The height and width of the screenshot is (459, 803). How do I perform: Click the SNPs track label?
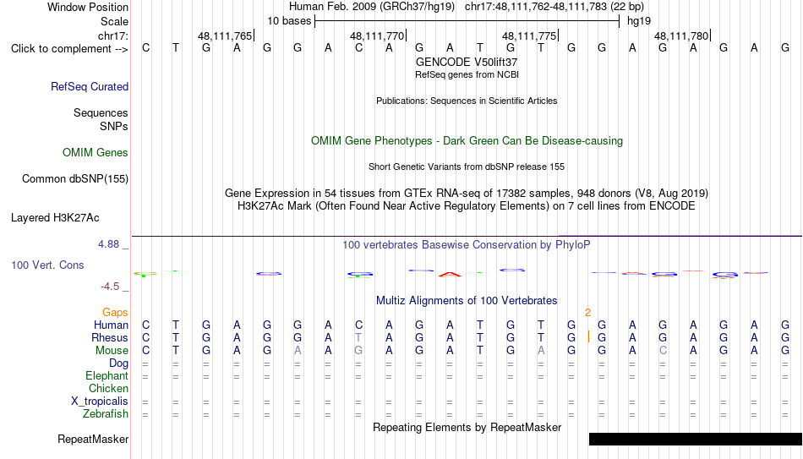[114, 126]
